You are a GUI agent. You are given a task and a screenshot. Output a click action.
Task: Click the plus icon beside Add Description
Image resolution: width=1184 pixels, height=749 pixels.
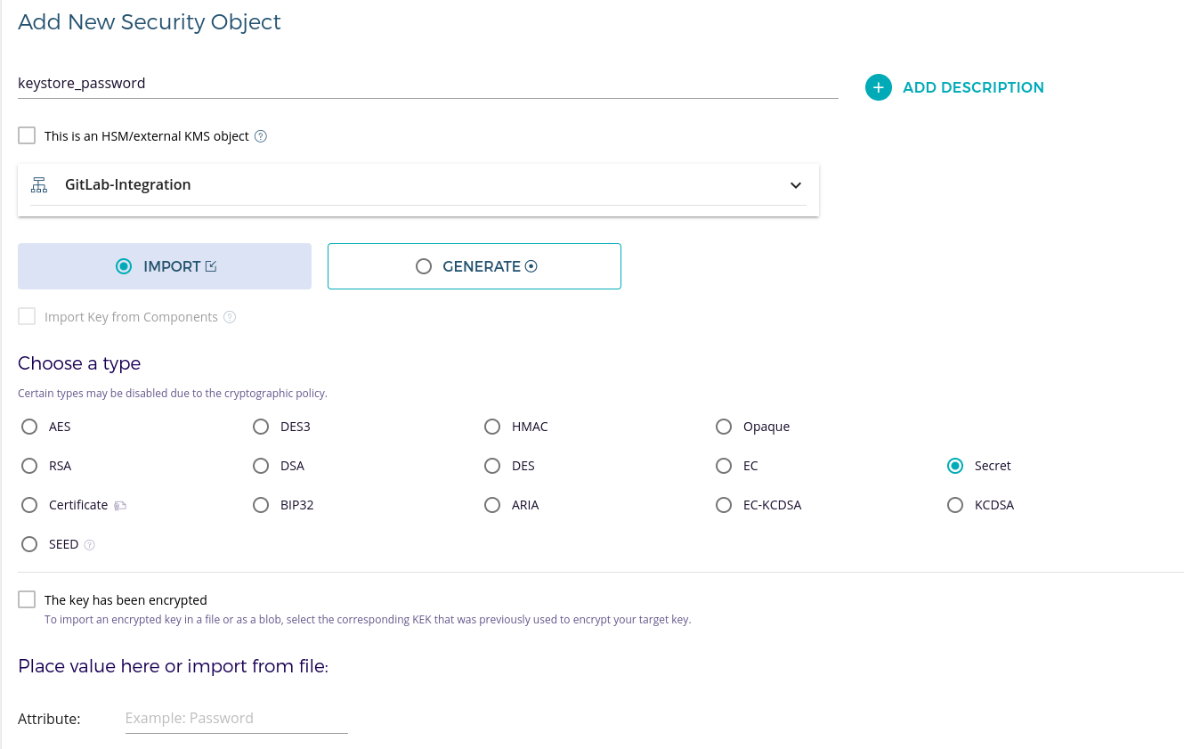point(878,87)
